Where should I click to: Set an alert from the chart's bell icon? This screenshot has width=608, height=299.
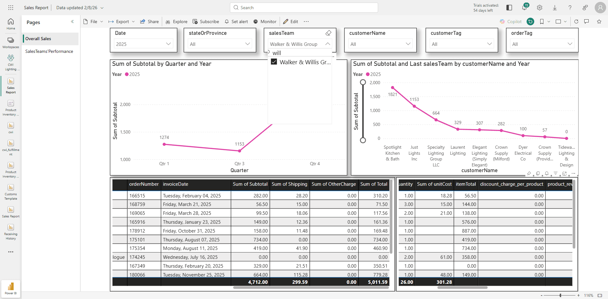[547, 173]
